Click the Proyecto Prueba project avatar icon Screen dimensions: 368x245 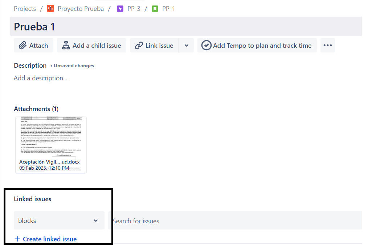(50, 8)
